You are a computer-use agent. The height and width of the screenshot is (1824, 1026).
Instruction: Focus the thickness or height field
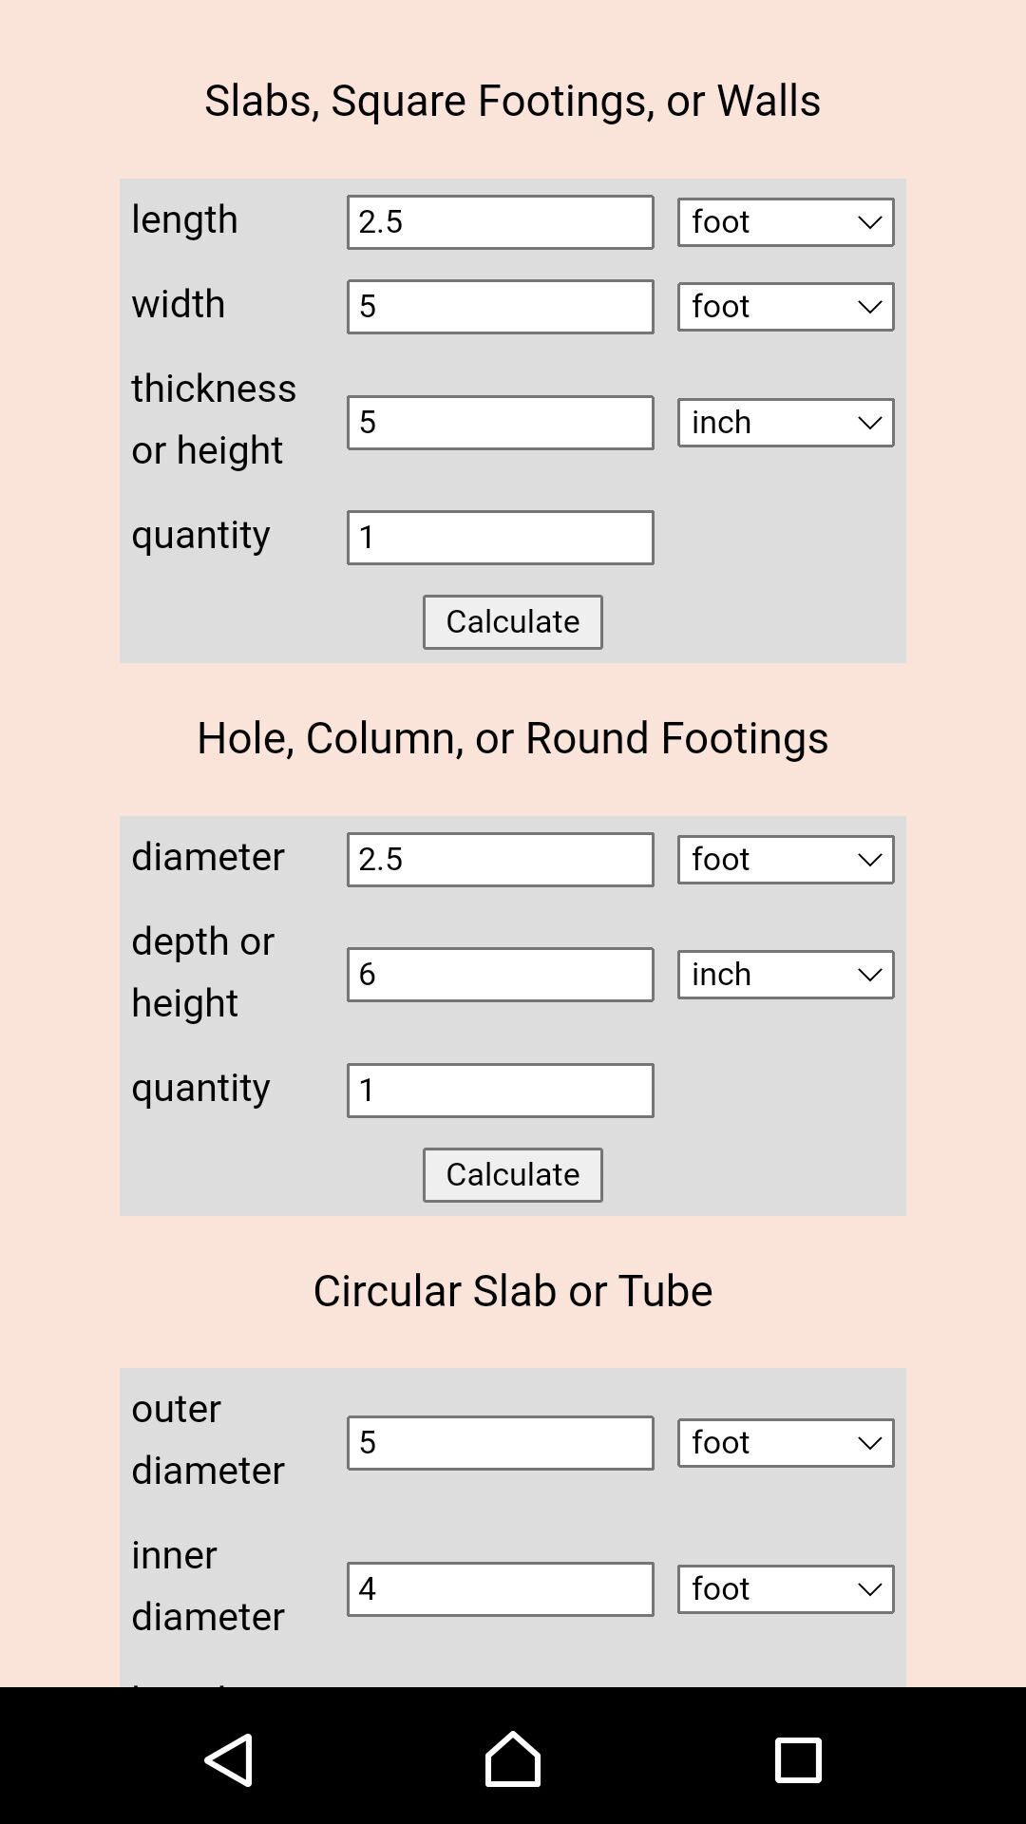point(501,423)
